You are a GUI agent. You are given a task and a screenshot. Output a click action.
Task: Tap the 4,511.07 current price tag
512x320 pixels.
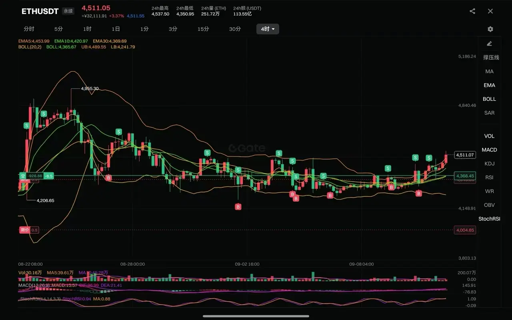[465, 155]
